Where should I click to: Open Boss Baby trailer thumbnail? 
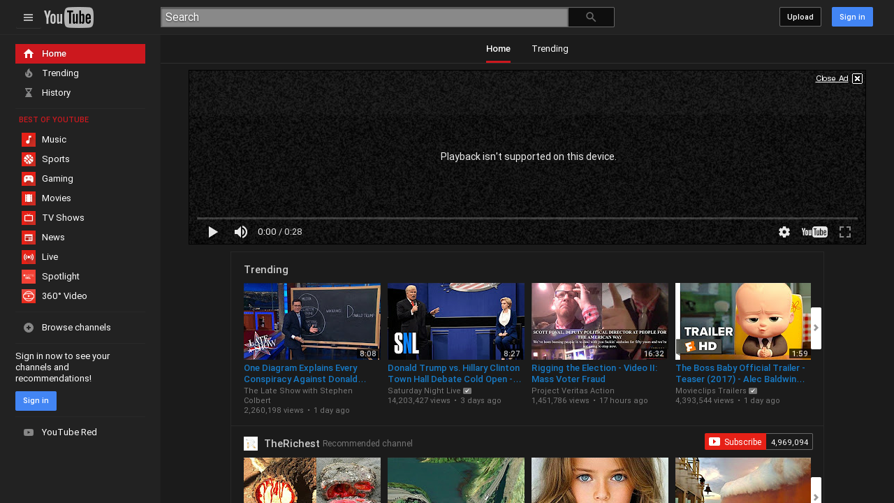click(743, 321)
